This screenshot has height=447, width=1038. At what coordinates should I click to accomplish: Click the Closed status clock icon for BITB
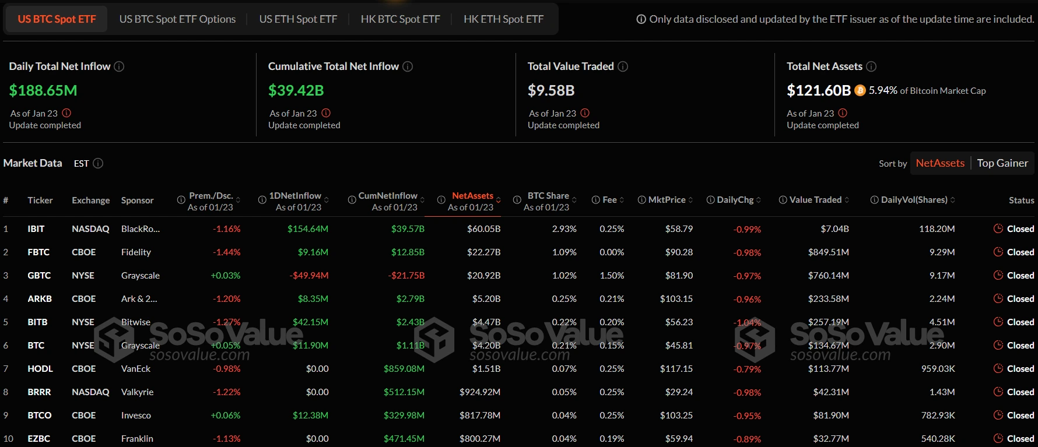(x=998, y=322)
